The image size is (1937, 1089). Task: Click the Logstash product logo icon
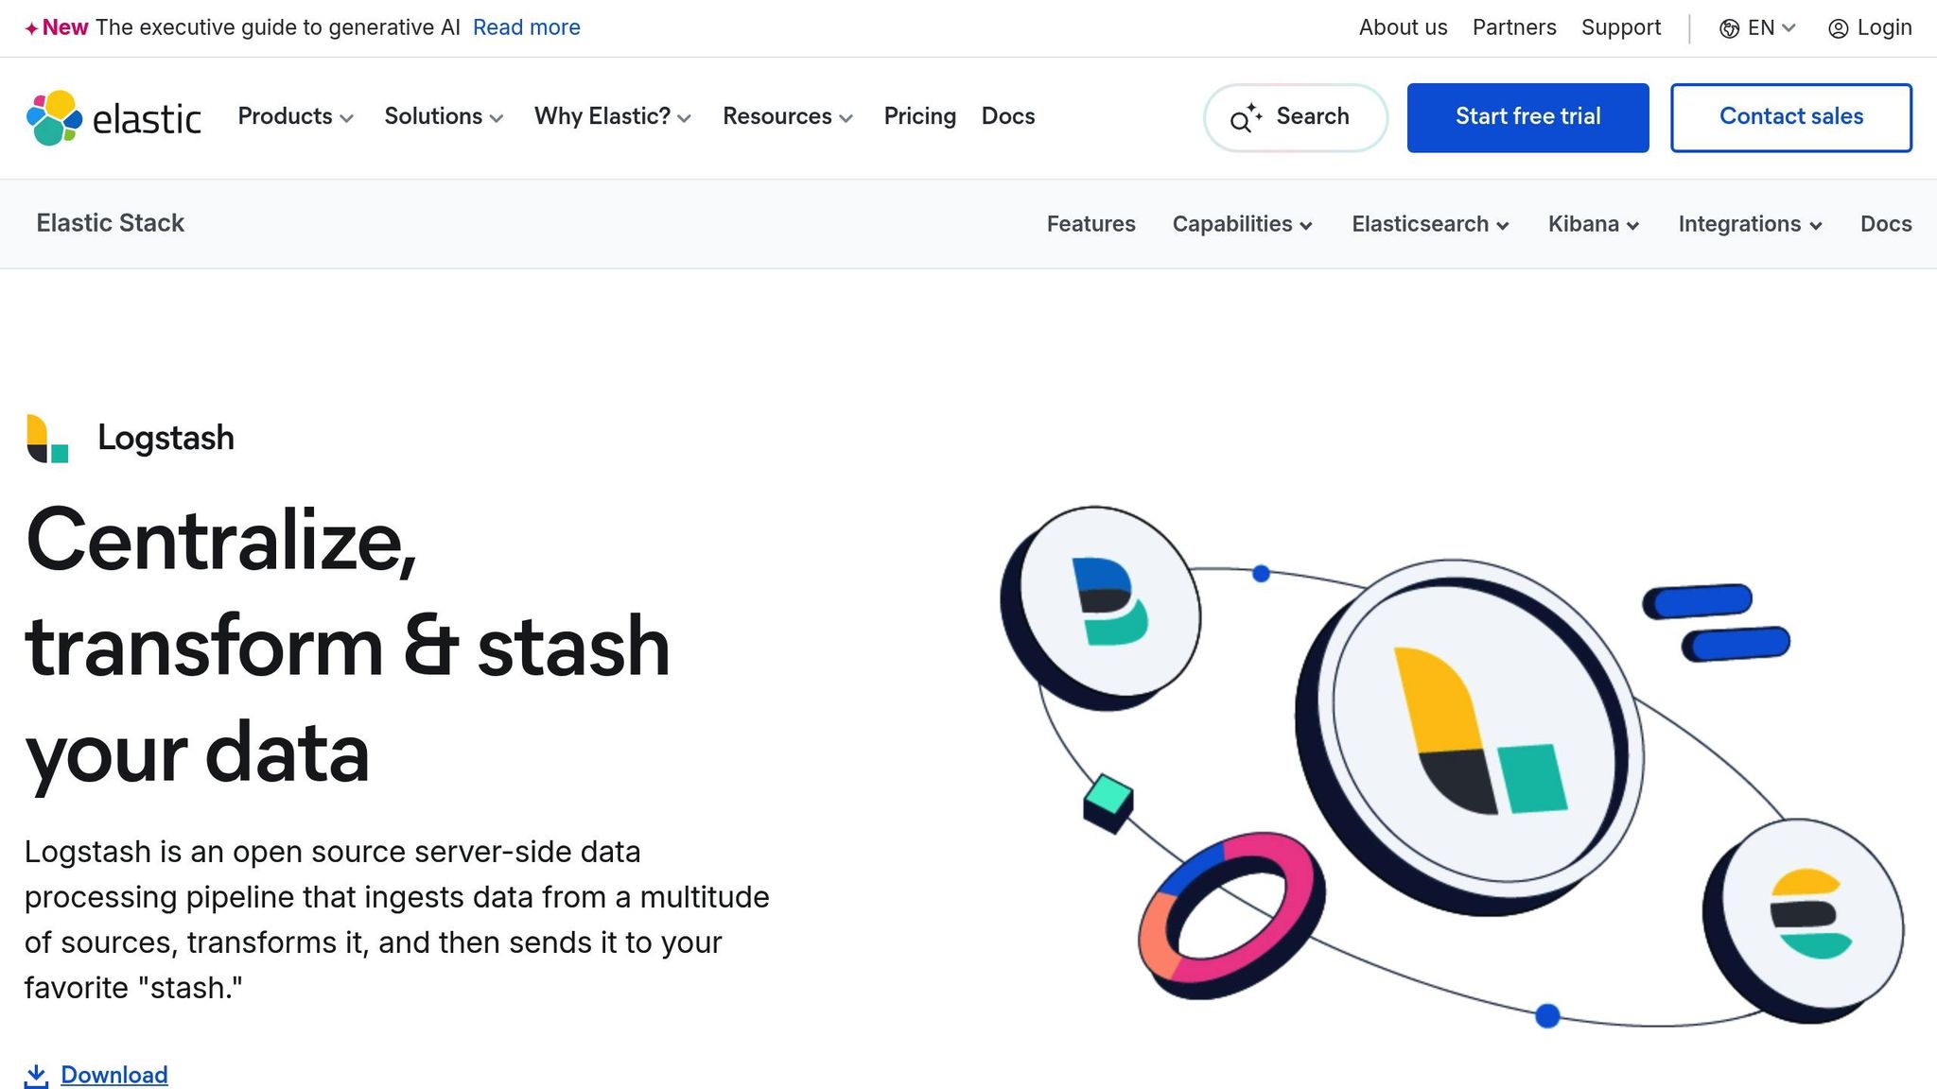pyautogui.click(x=47, y=439)
